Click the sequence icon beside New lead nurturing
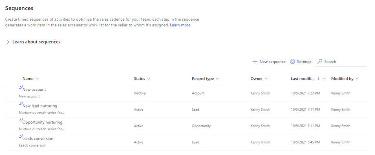The height and width of the screenshot is (155, 375). (x=20, y=104)
